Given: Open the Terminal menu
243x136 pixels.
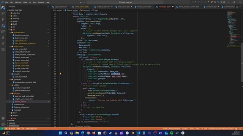Looking at the screenshot, I should click(41, 2).
